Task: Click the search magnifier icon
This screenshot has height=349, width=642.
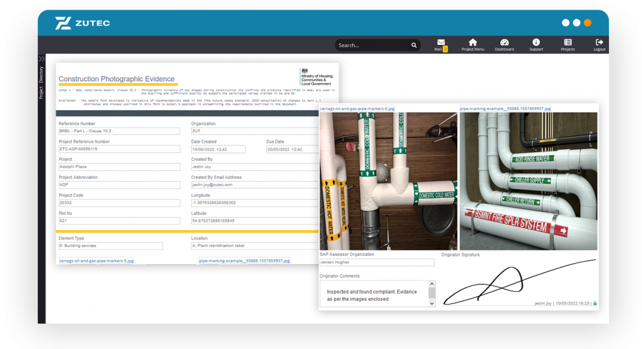Action: click(x=414, y=45)
